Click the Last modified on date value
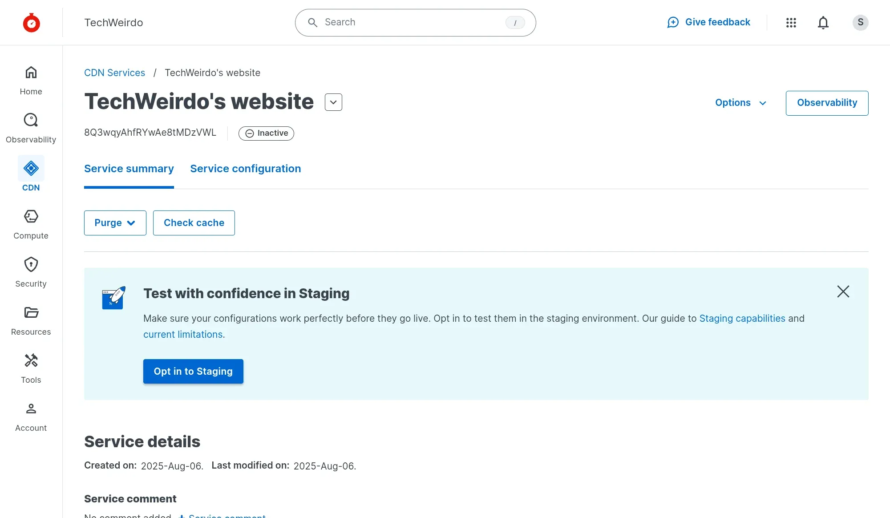This screenshot has width=890, height=518. coord(324,466)
